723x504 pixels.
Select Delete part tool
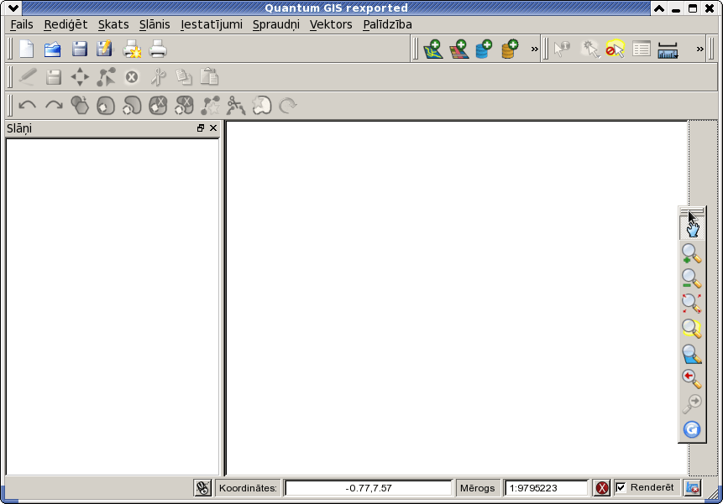(184, 106)
